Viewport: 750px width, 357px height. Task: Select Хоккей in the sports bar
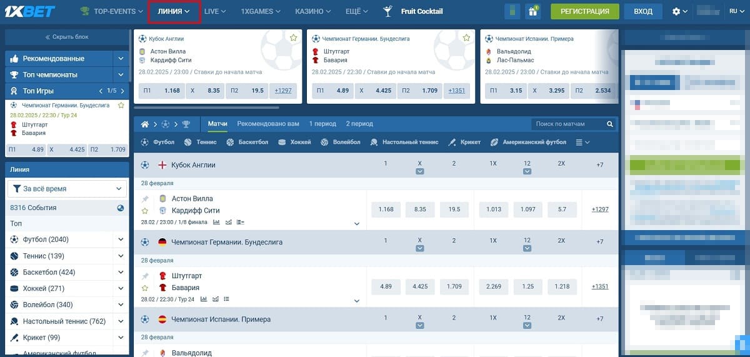pos(294,143)
